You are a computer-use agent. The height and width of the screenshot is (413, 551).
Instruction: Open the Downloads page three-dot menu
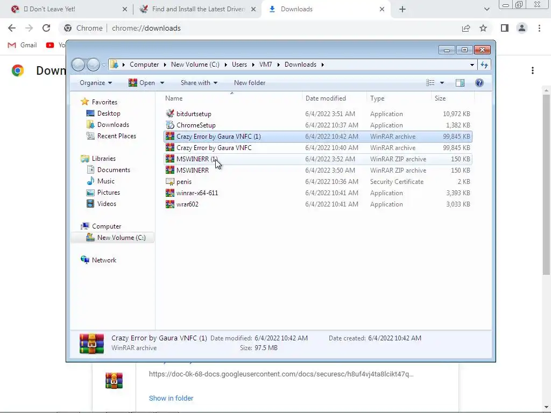(533, 70)
